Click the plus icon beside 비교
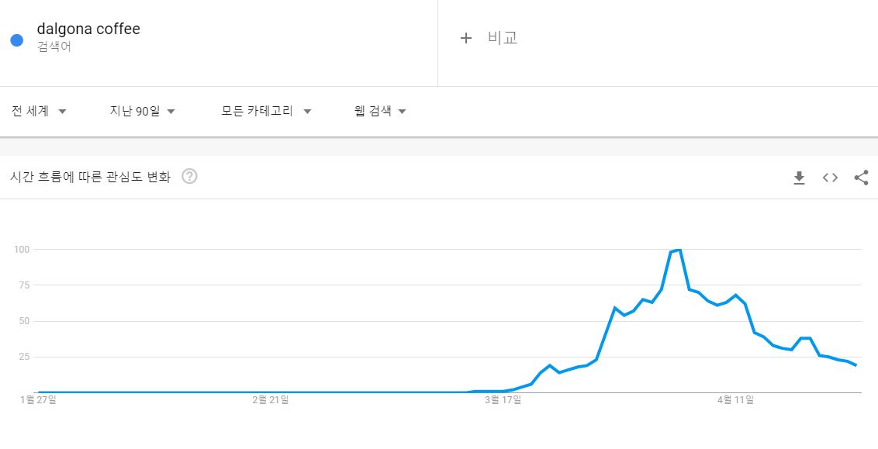This screenshot has width=878, height=449. click(x=466, y=38)
